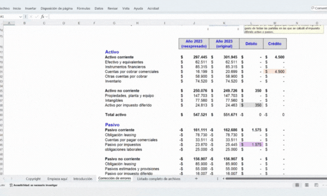The width and height of the screenshot is (327, 196).
Task: Select the Total activo label cell
Action: [x=116, y=114]
